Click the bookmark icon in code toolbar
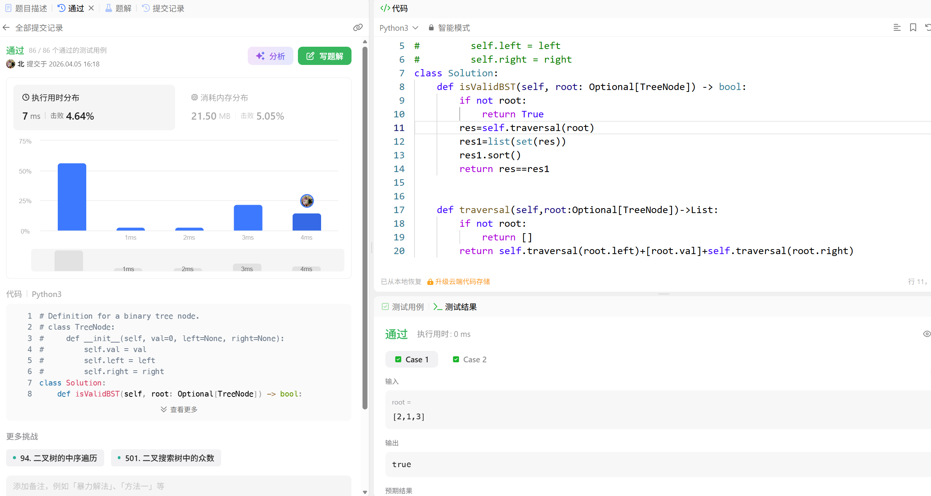Viewport: 931px width, 496px height. (x=913, y=28)
